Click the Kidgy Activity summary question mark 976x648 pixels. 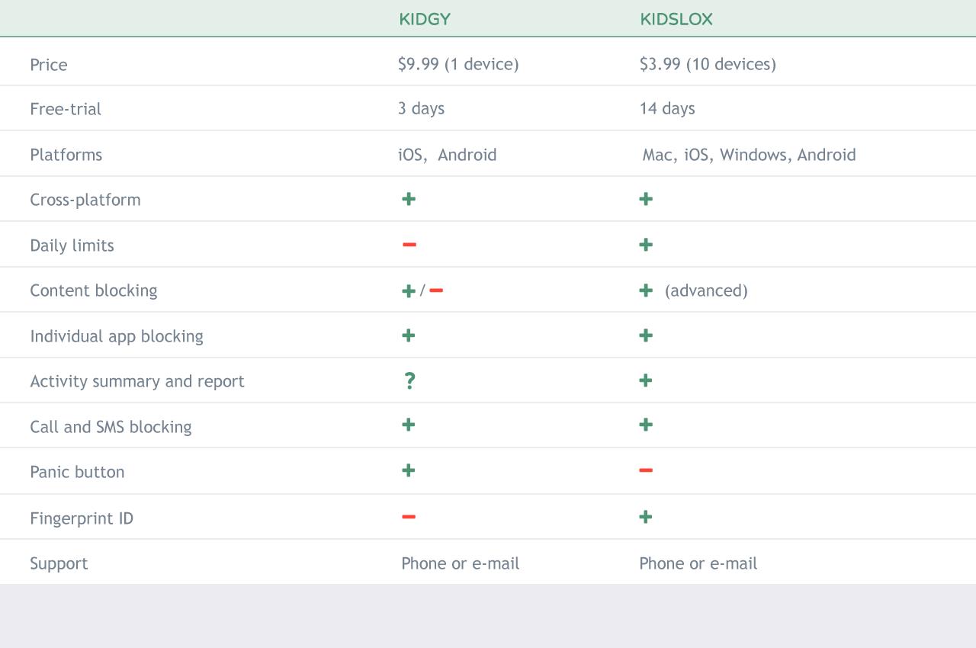tap(409, 380)
